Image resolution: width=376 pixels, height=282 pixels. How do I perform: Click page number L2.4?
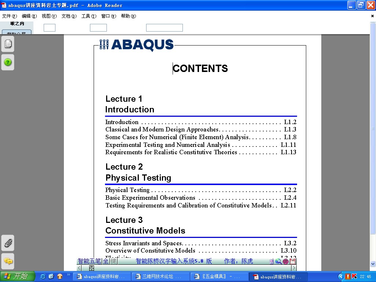coord(290,198)
